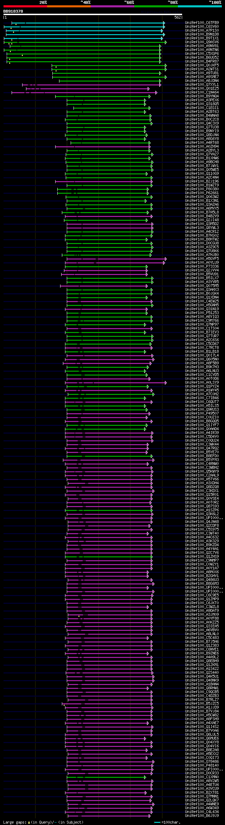Click the hit label UniRef100_A8JDN4
Viewport: 225px width, 825px height.
tap(202, 81)
